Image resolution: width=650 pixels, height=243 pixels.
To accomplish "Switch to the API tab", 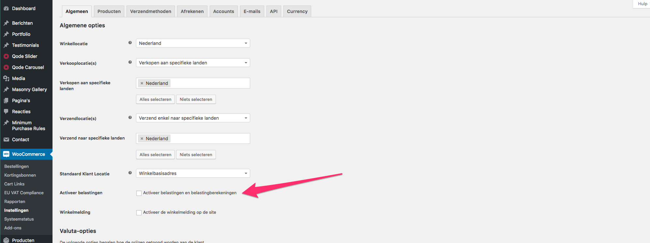I will 274,11.
